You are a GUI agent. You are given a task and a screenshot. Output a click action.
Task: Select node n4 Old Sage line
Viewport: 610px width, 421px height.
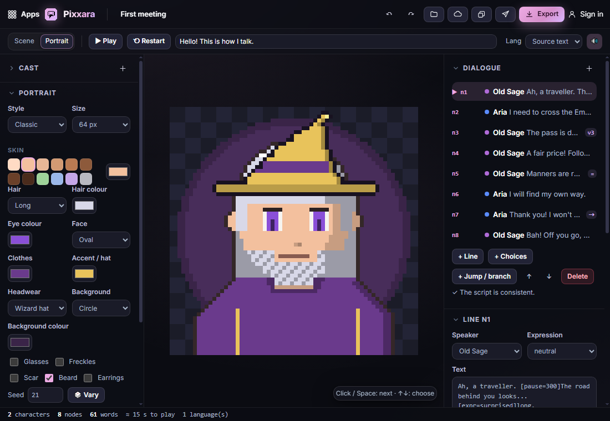pos(524,153)
